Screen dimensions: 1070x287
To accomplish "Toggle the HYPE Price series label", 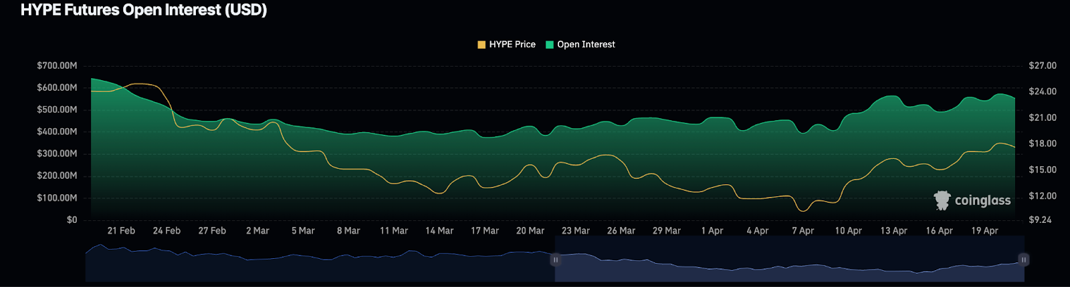I will [x=512, y=45].
